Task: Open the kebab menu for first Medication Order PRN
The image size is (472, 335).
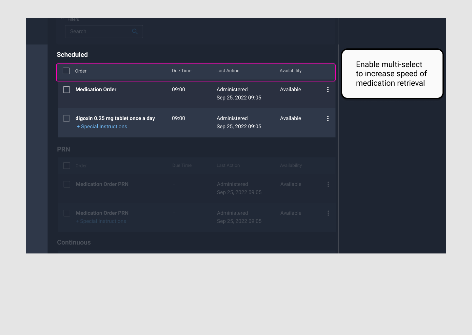Action: click(x=328, y=185)
